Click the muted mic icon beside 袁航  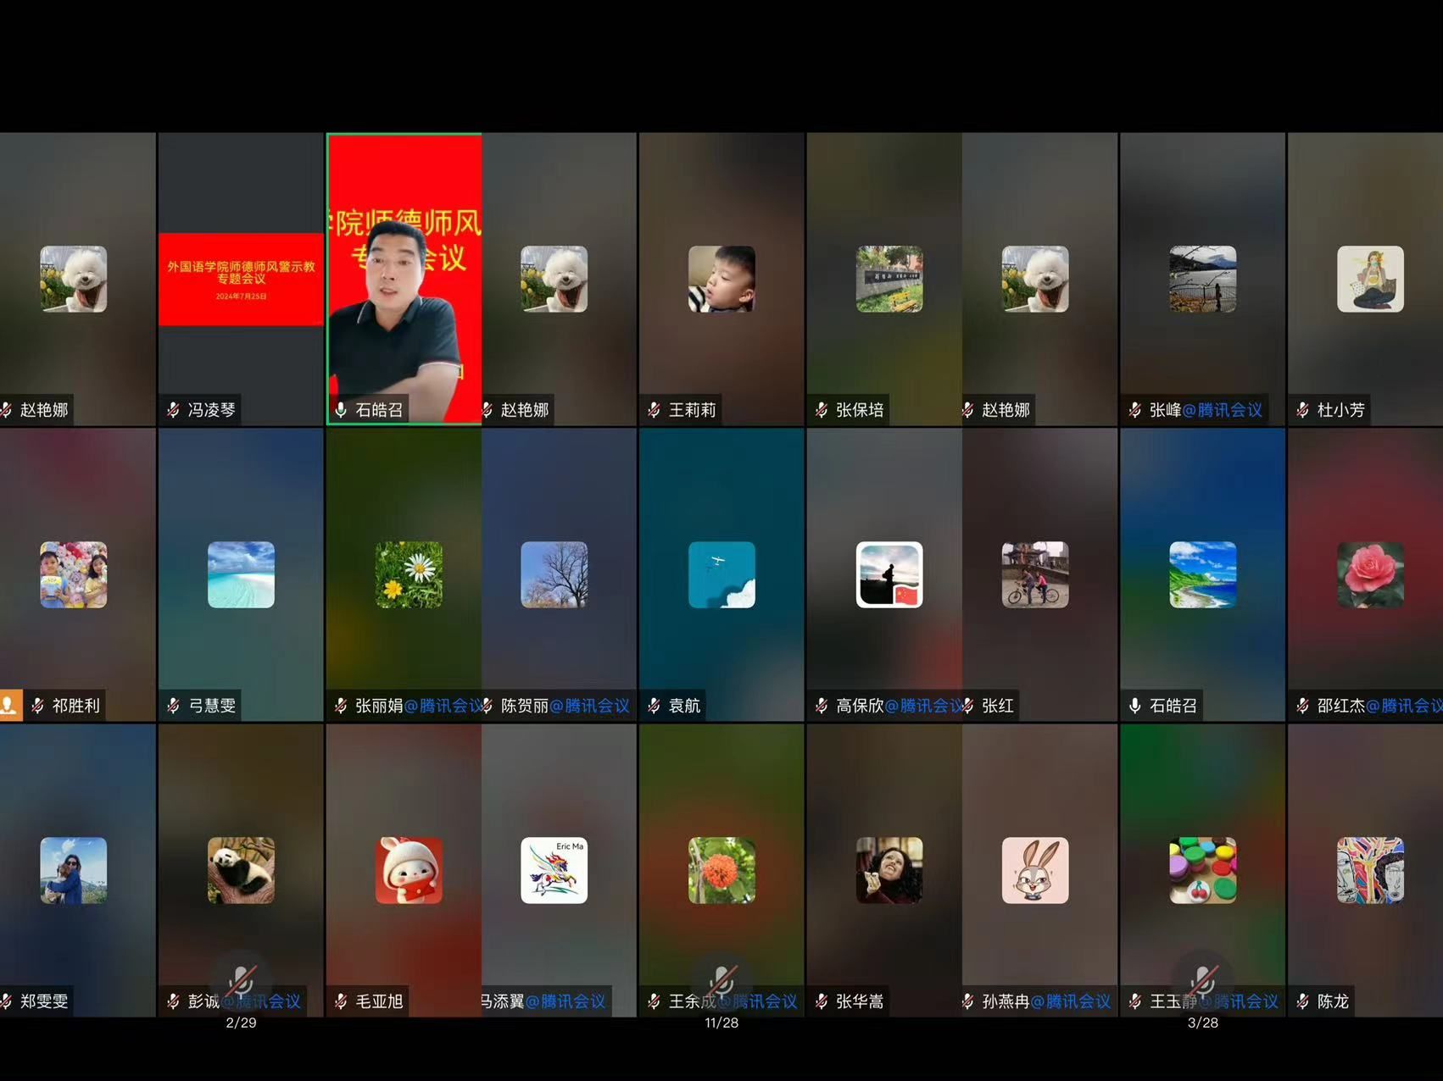click(654, 706)
